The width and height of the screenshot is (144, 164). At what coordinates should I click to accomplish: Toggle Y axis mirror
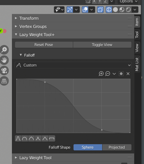100,2
